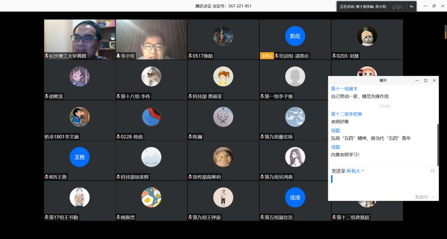Image resolution: width=447 pixels, height=239 pixels.
Task: Click the muted mic icon beside 胡熙龙
Action: (47, 96)
